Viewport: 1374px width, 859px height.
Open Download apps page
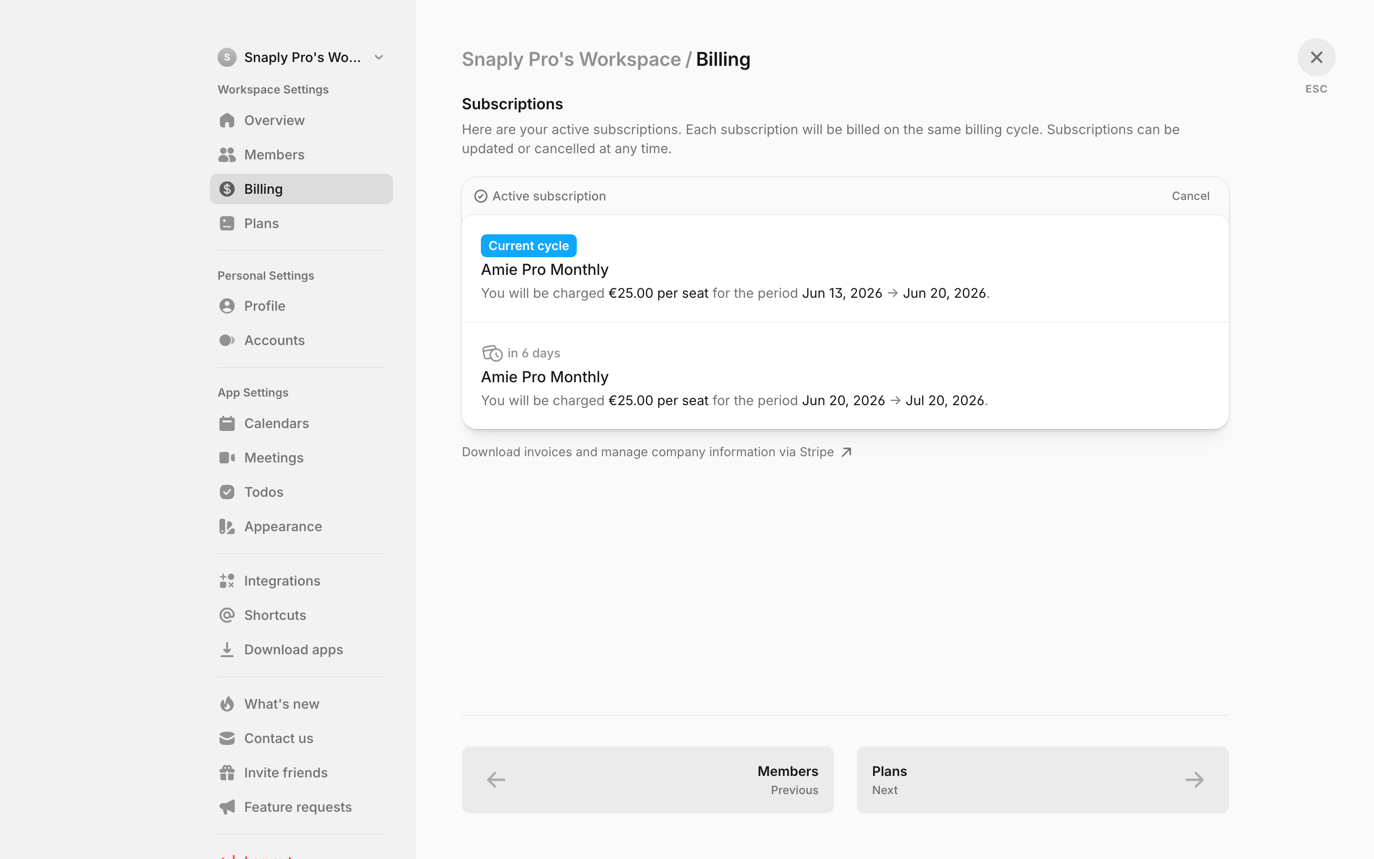[301, 649]
